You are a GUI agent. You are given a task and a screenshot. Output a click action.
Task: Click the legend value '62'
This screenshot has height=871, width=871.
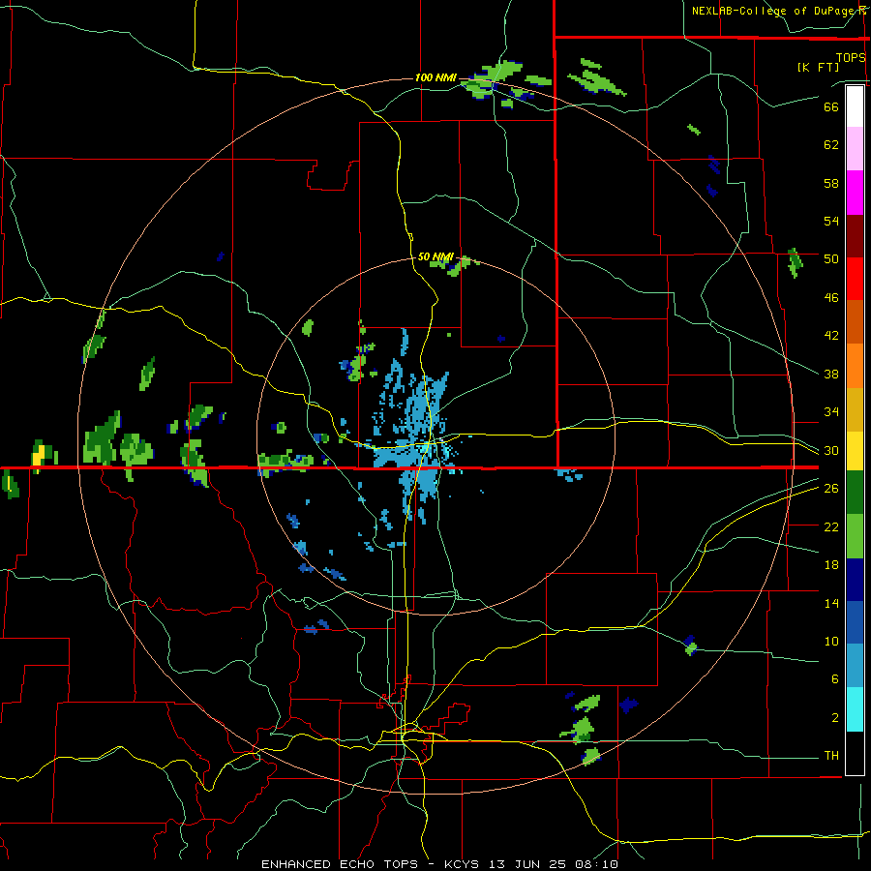(831, 145)
